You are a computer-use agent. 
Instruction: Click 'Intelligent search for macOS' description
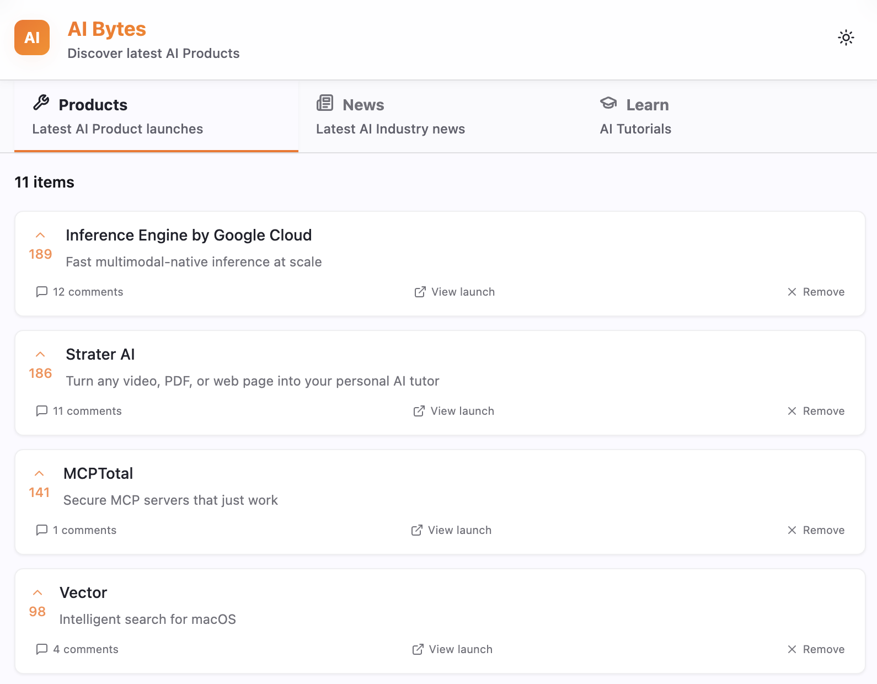(148, 619)
